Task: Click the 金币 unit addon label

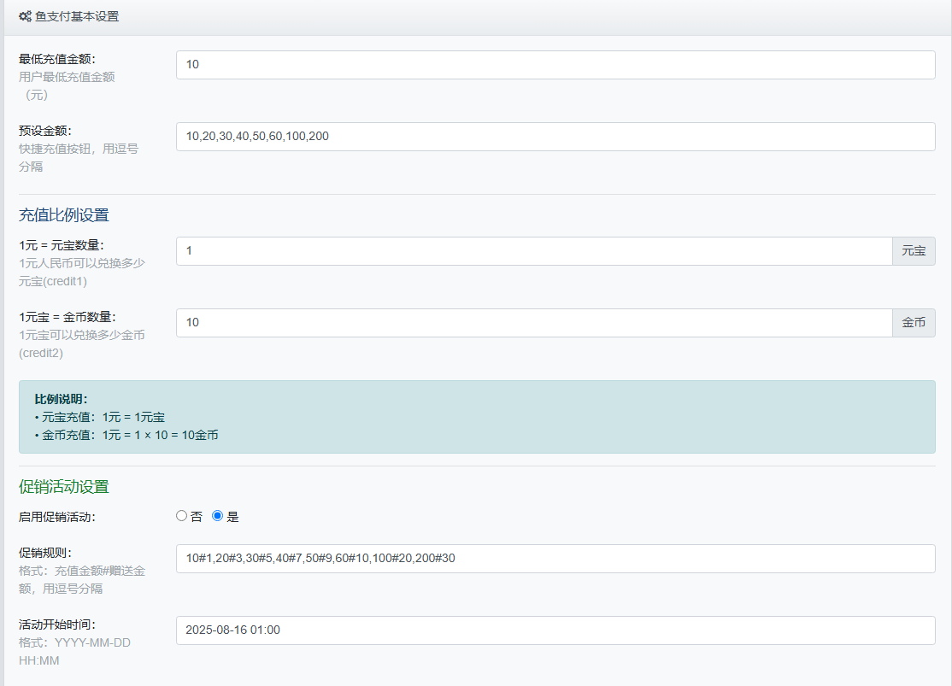Action: pyautogui.click(x=914, y=323)
